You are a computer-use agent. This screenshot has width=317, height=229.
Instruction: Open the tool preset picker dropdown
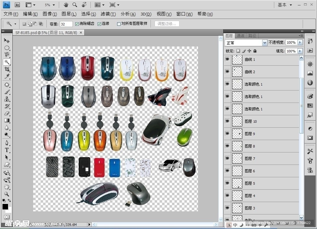pyautogui.click(x=15, y=24)
